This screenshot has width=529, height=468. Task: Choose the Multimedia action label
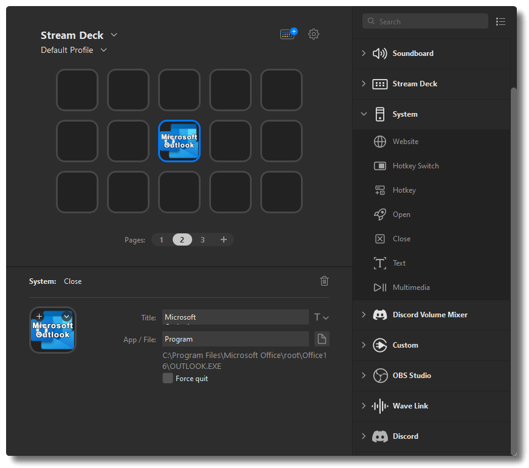pos(411,287)
